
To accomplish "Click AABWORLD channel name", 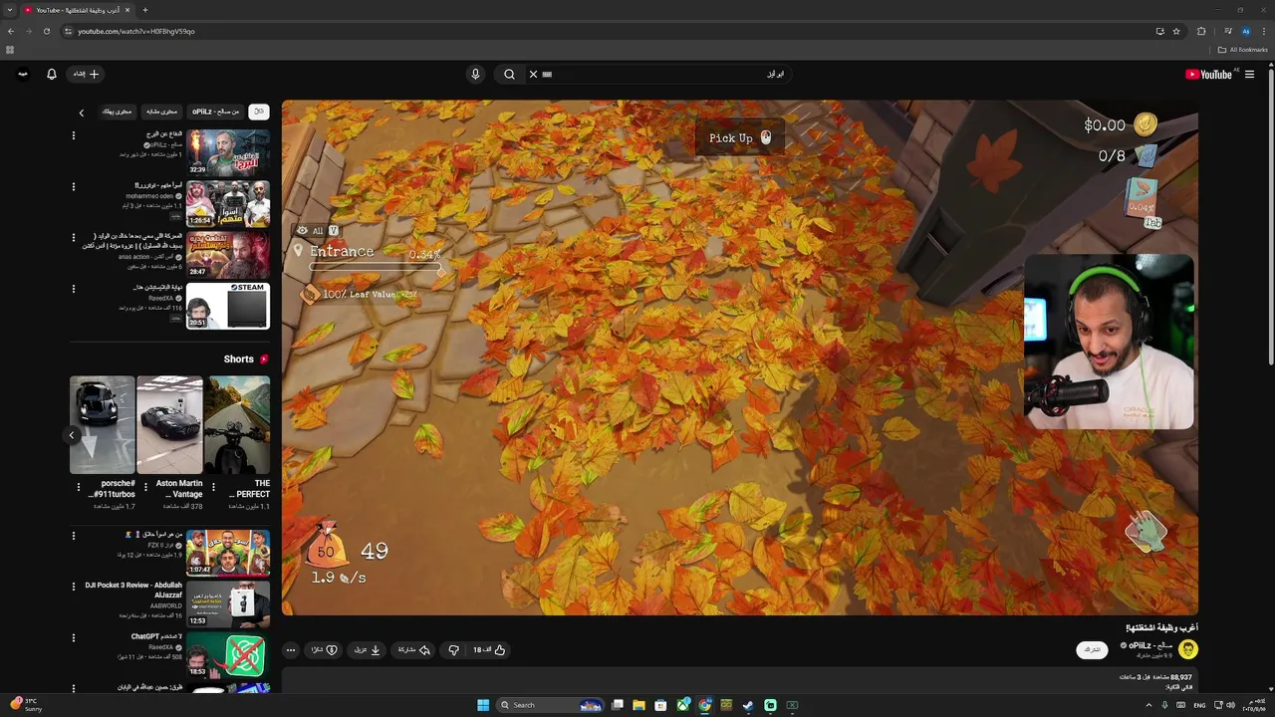I will pos(166,605).
